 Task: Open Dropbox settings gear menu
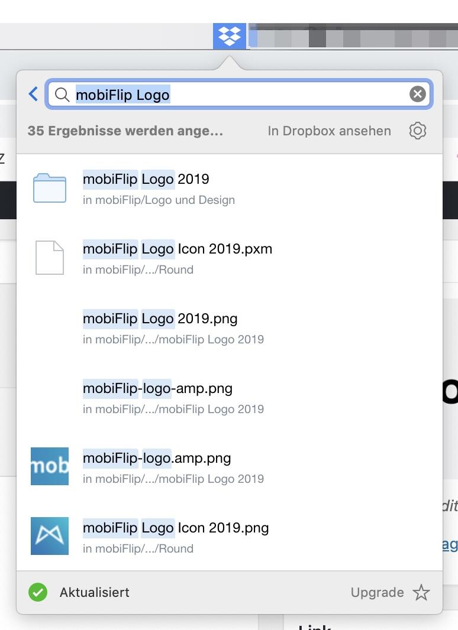point(417,131)
